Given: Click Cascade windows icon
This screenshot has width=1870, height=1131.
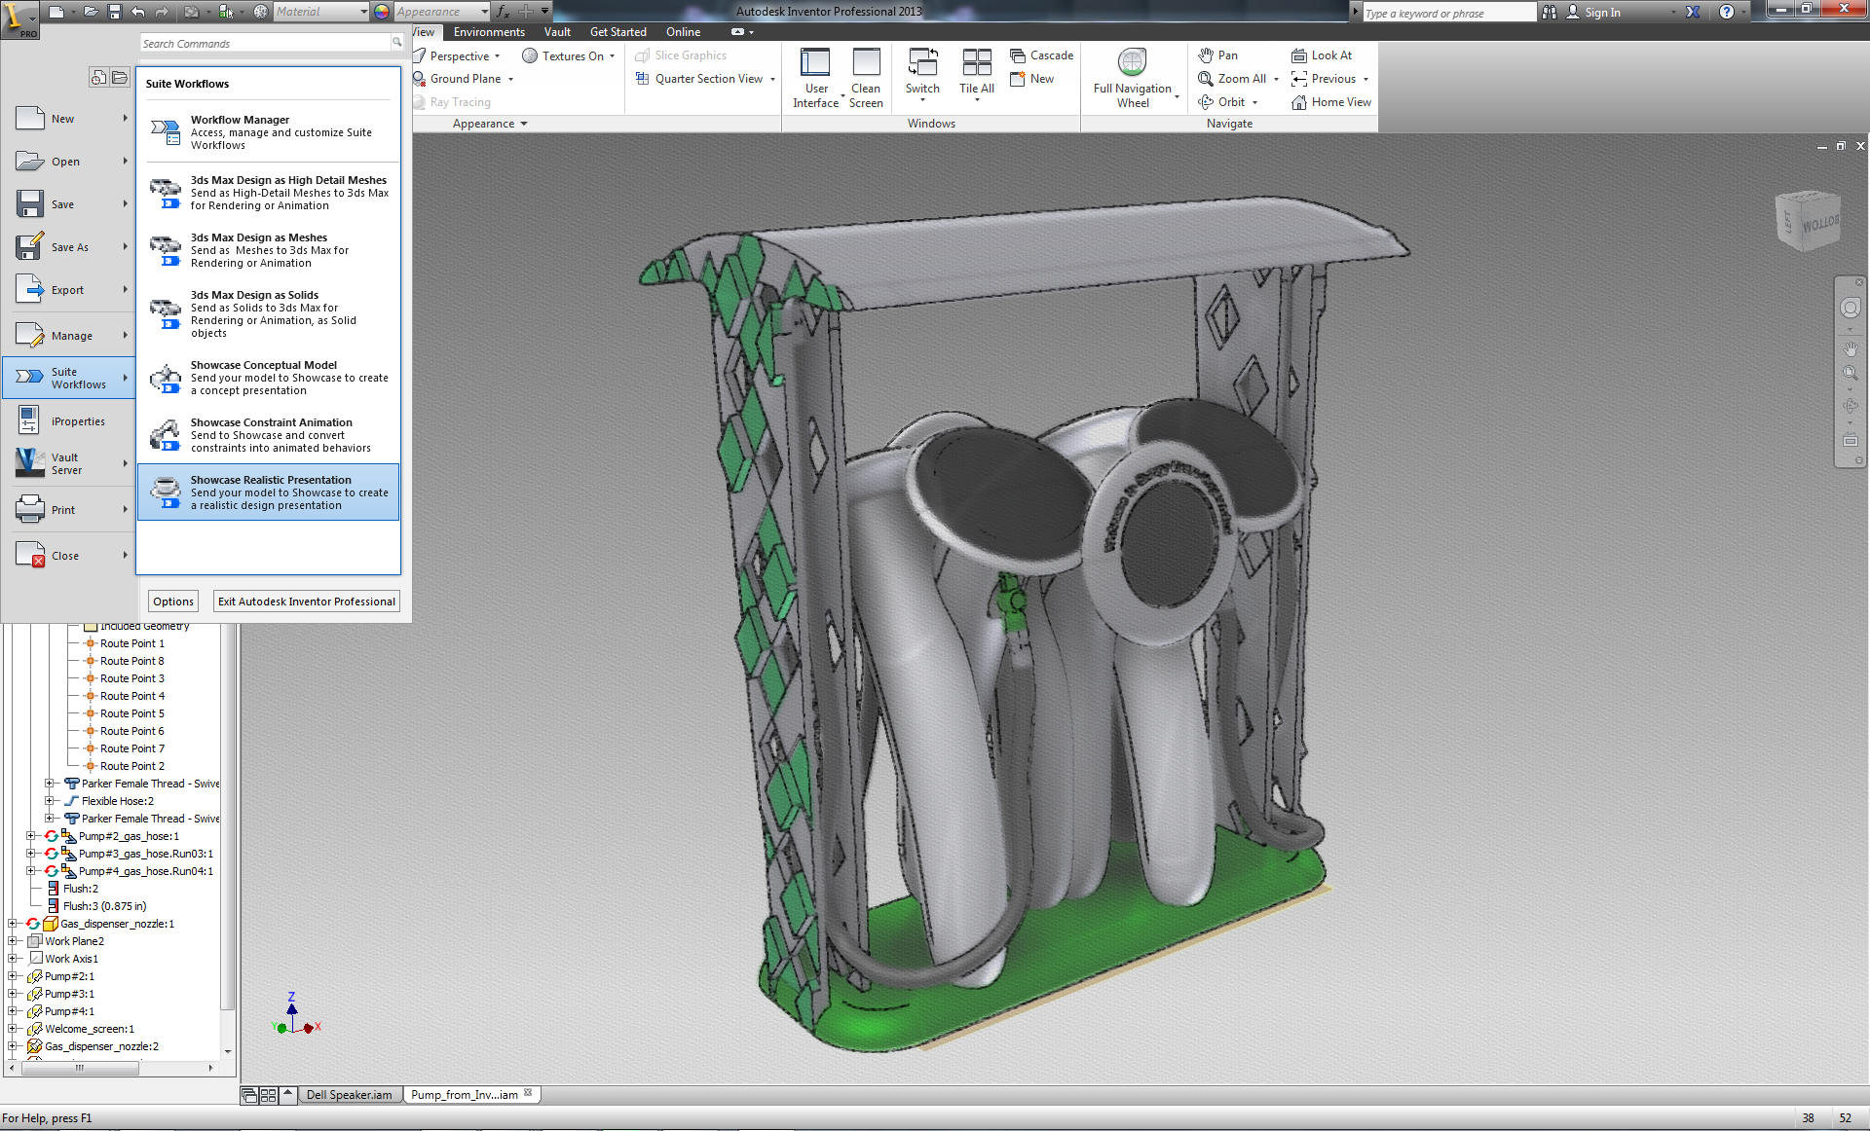Looking at the screenshot, I should coord(1018,55).
